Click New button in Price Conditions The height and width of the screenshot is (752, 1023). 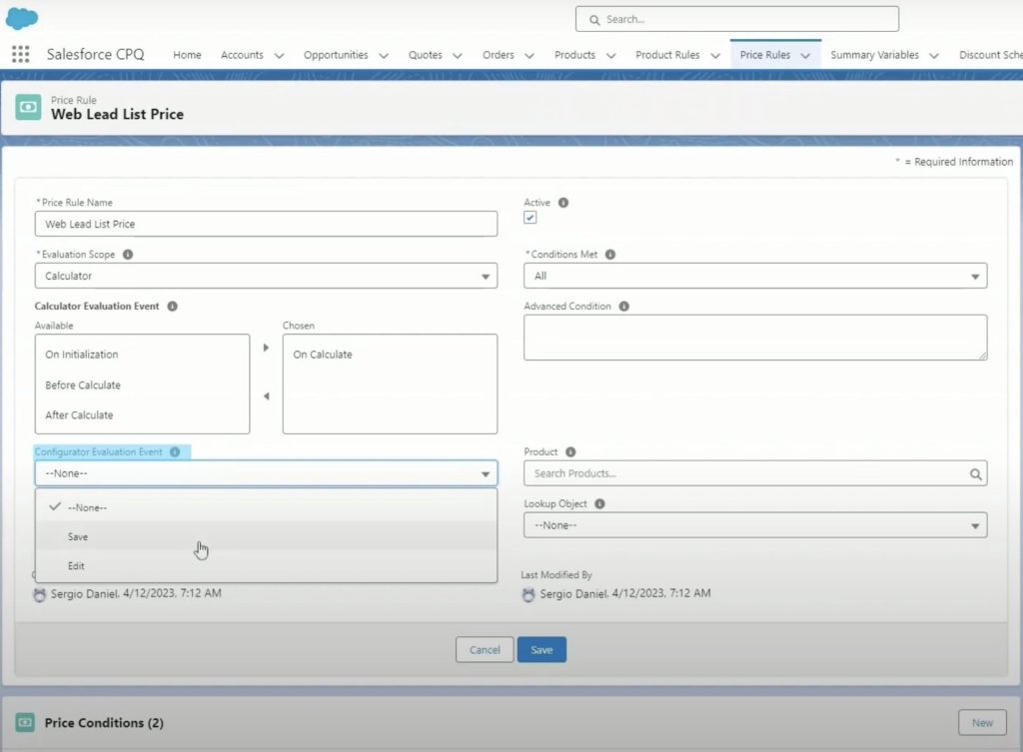982,723
